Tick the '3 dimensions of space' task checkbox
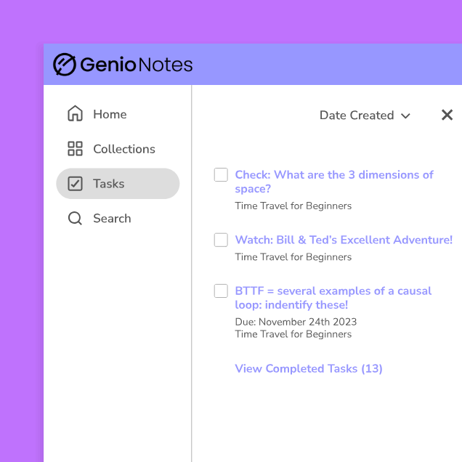 (x=221, y=175)
